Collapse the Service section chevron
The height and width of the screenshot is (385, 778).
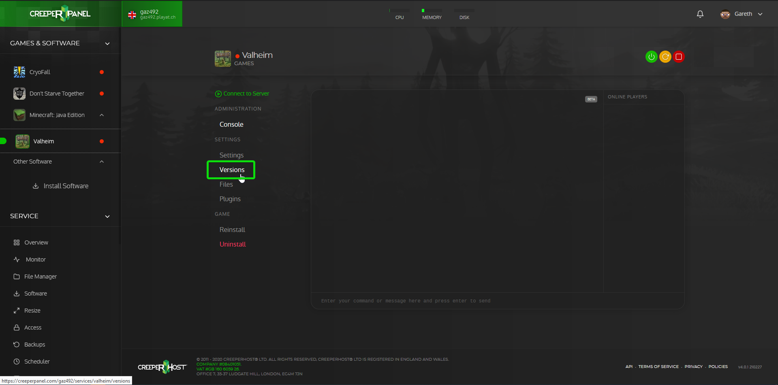tap(107, 217)
